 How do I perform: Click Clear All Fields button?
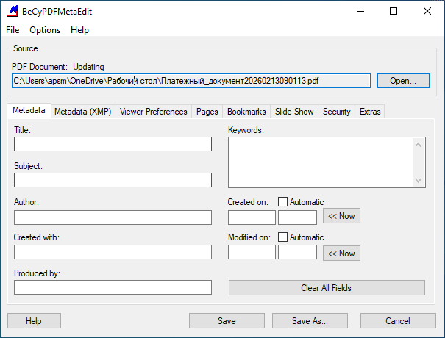coord(327,288)
